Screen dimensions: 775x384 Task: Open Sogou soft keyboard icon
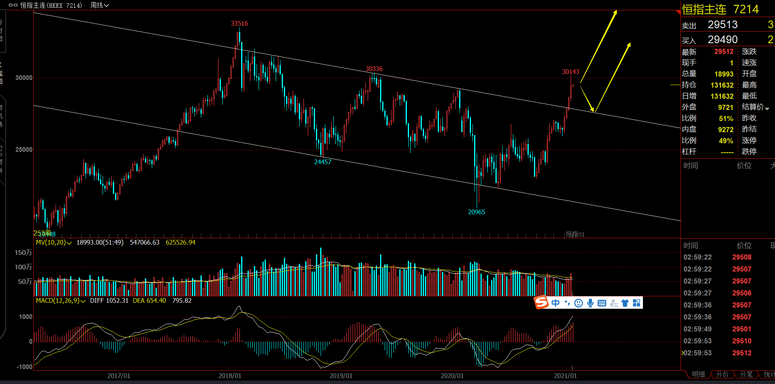tap(602, 303)
